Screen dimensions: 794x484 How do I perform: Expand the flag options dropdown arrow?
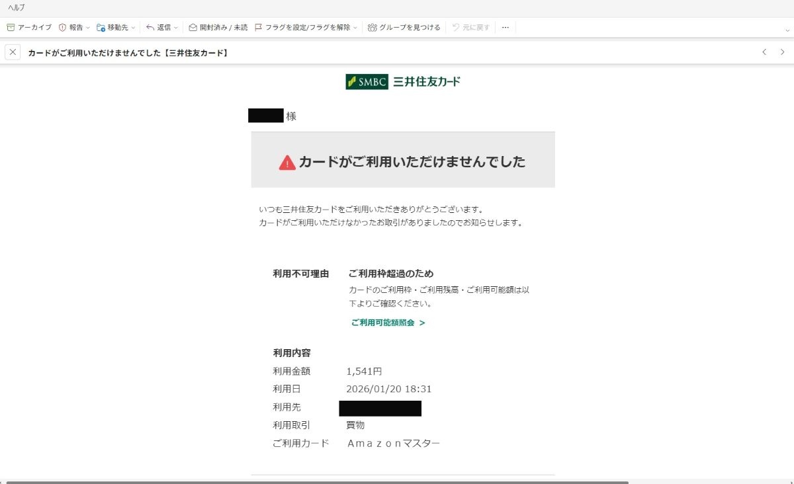point(355,28)
